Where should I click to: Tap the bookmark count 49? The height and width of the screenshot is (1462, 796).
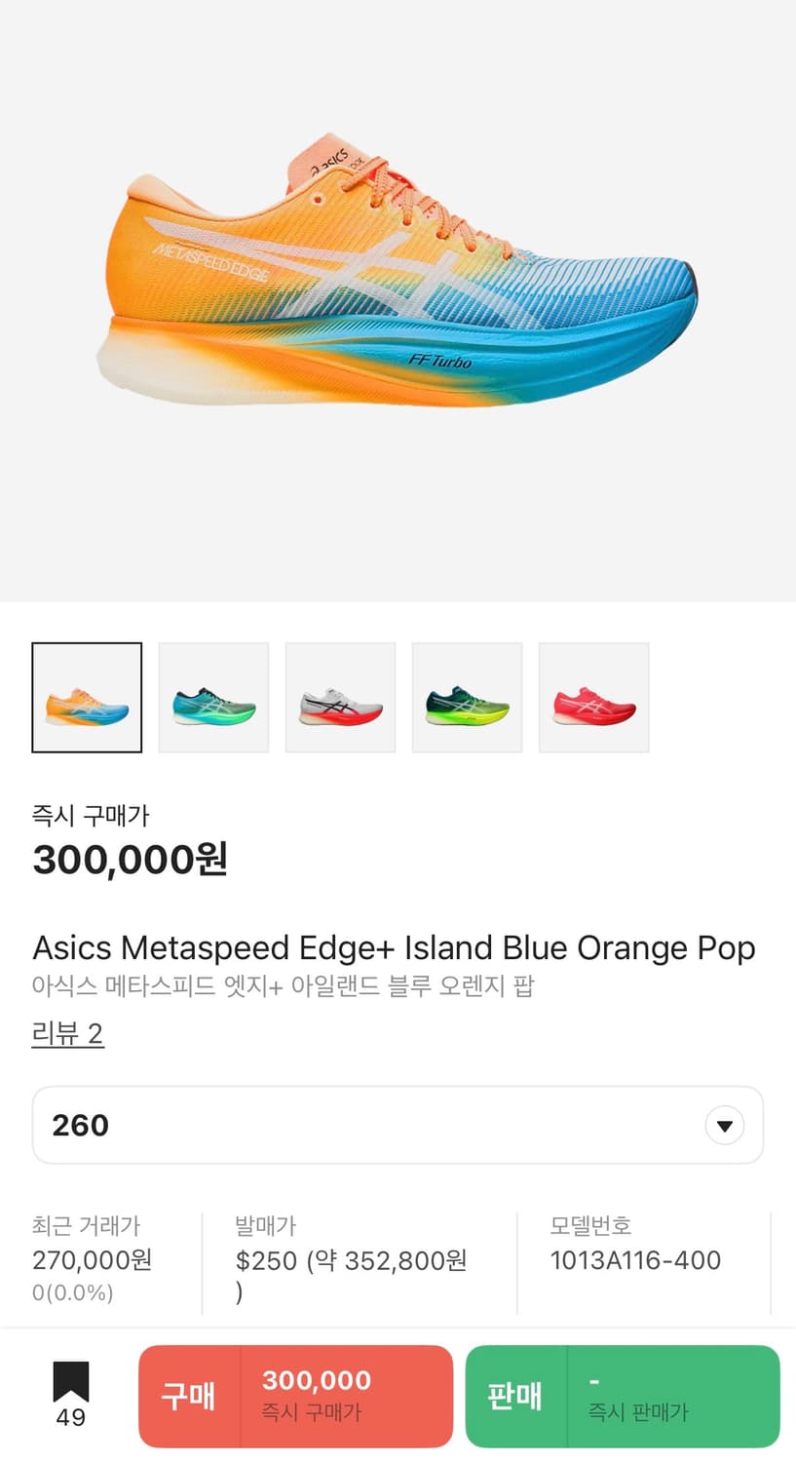[70, 1418]
